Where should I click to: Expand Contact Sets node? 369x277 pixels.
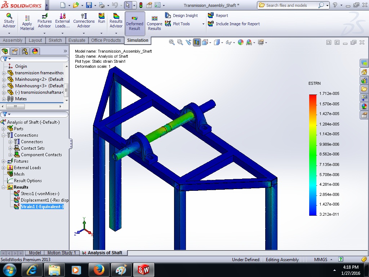pos(10,148)
